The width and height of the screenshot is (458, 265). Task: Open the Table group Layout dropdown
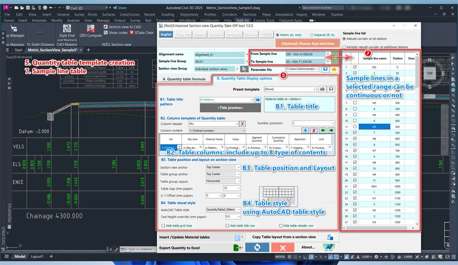[x=238, y=181]
